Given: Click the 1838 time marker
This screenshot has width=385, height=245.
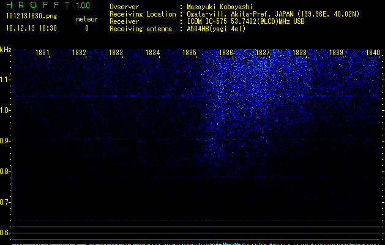Looking at the screenshot, I should pos(299,53).
